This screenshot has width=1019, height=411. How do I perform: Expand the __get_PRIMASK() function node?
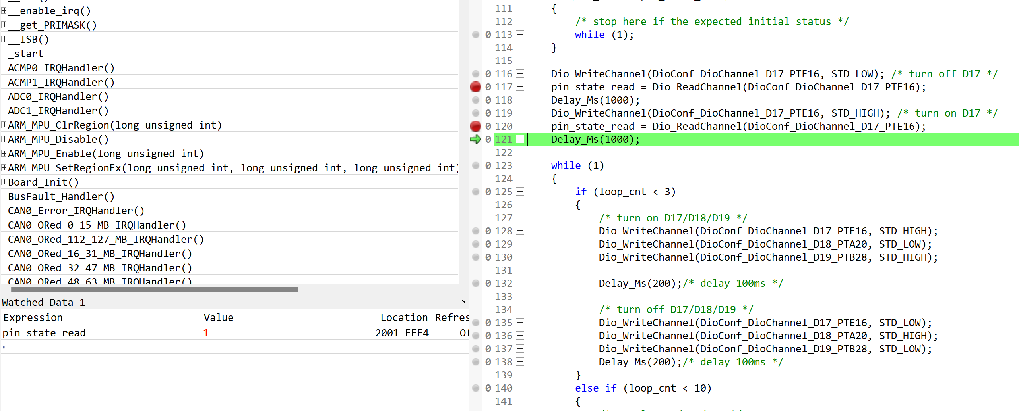pyautogui.click(x=4, y=25)
